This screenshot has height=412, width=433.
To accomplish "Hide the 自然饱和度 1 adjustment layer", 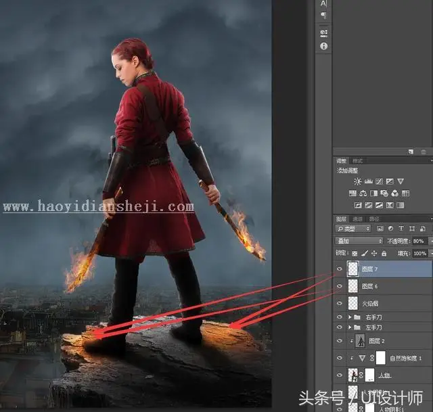I will point(340,358).
